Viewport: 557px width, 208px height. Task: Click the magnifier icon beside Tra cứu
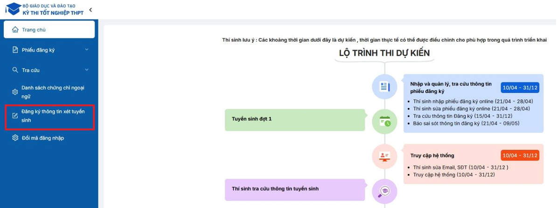[15, 70]
